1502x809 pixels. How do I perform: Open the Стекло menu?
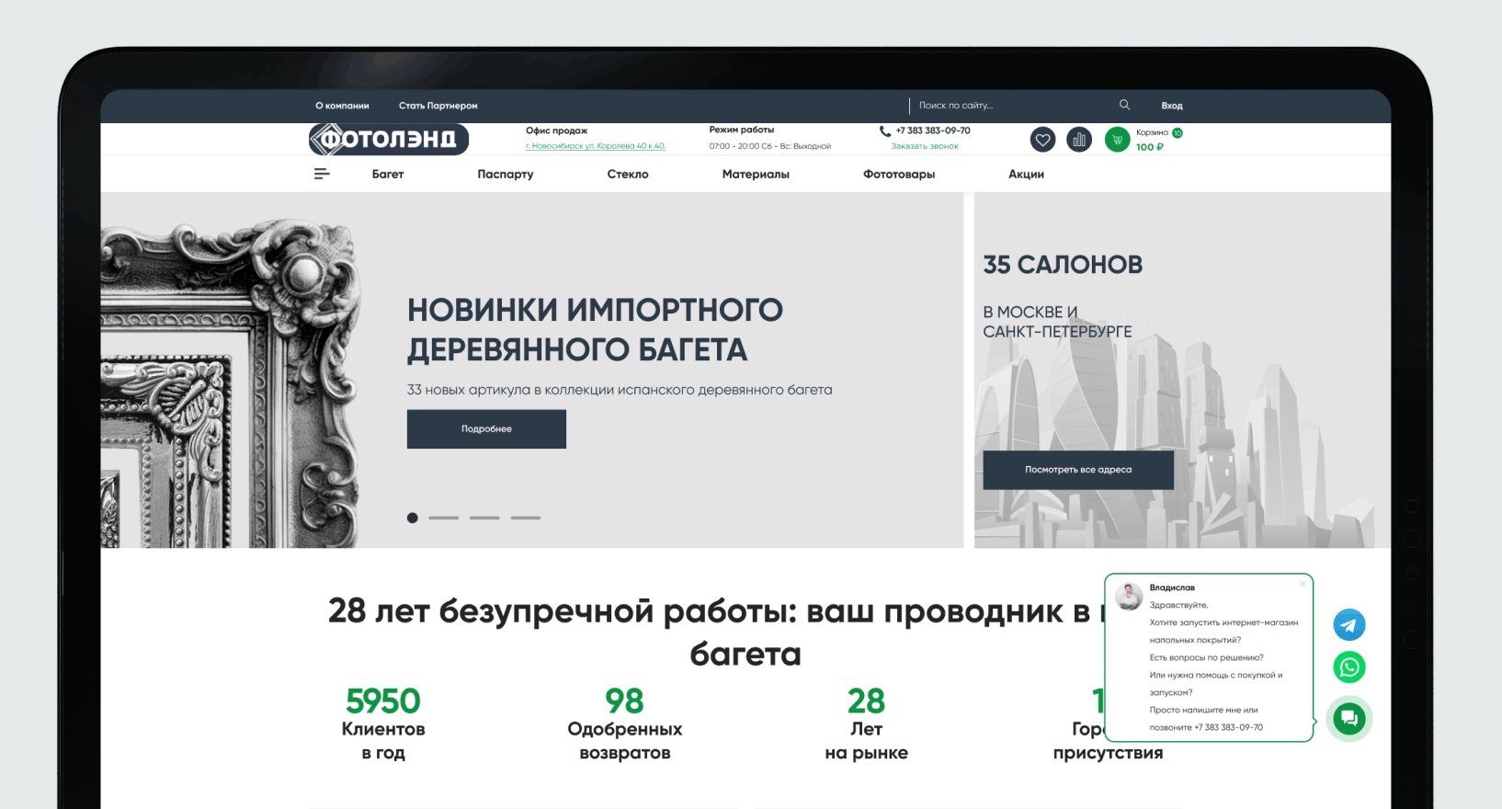pyautogui.click(x=628, y=174)
